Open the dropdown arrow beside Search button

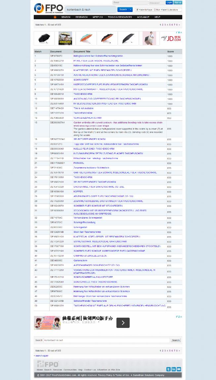coord(131,10)
